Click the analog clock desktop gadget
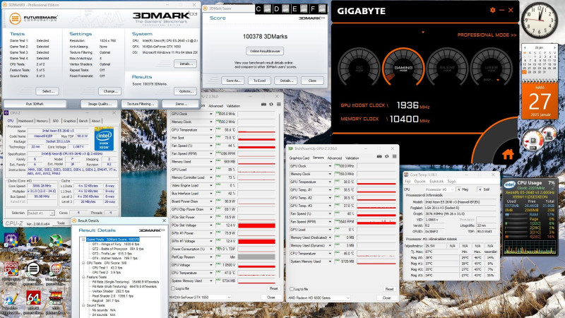The width and height of the screenshot is (565, 318). 540,20
